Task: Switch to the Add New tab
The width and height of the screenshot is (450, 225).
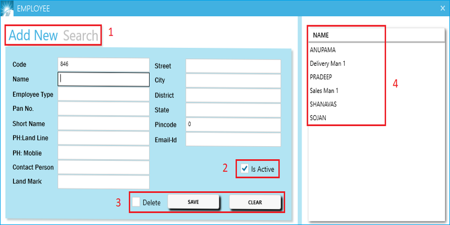Action: coord(33,36)
